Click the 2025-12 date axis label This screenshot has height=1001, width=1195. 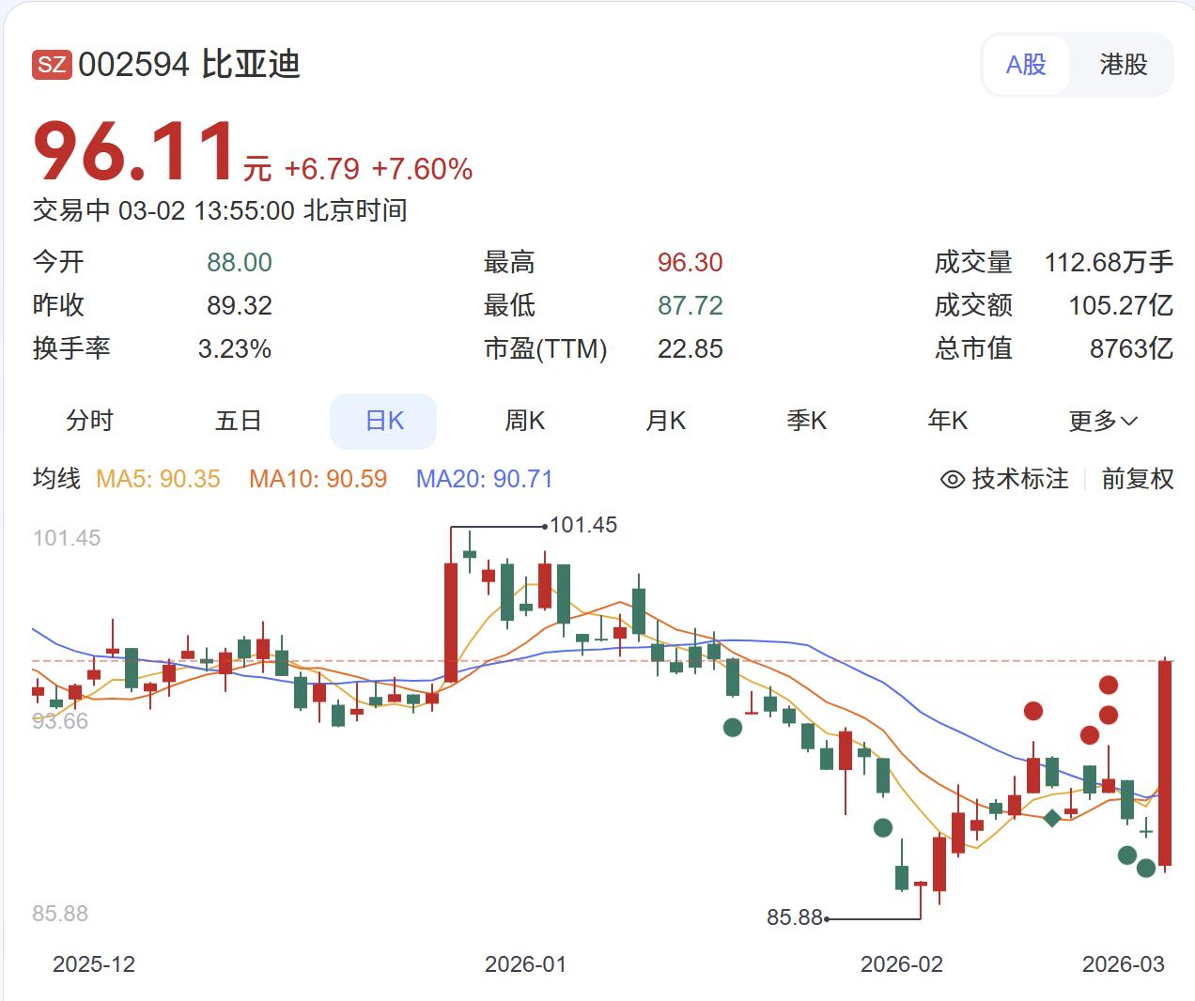[x=94, y=964]
